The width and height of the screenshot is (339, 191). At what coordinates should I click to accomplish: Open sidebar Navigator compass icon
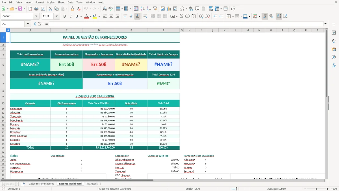point(334,57)
